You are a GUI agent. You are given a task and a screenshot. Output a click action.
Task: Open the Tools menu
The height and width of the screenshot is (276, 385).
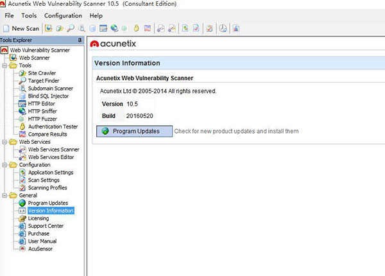(29, 15)
